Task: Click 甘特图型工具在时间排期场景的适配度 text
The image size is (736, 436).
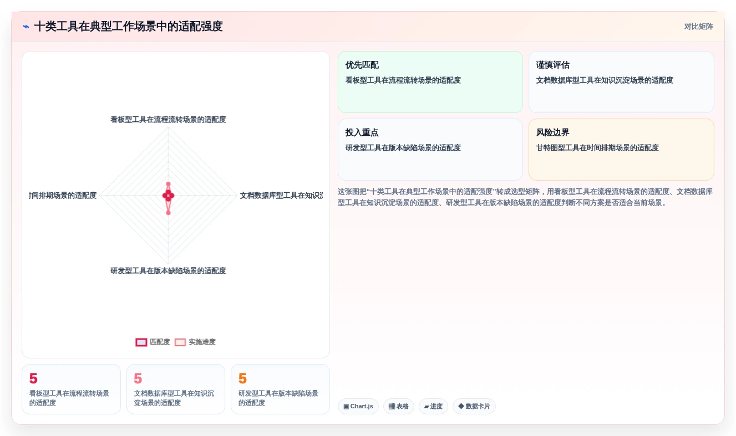Action: (597, 148)
